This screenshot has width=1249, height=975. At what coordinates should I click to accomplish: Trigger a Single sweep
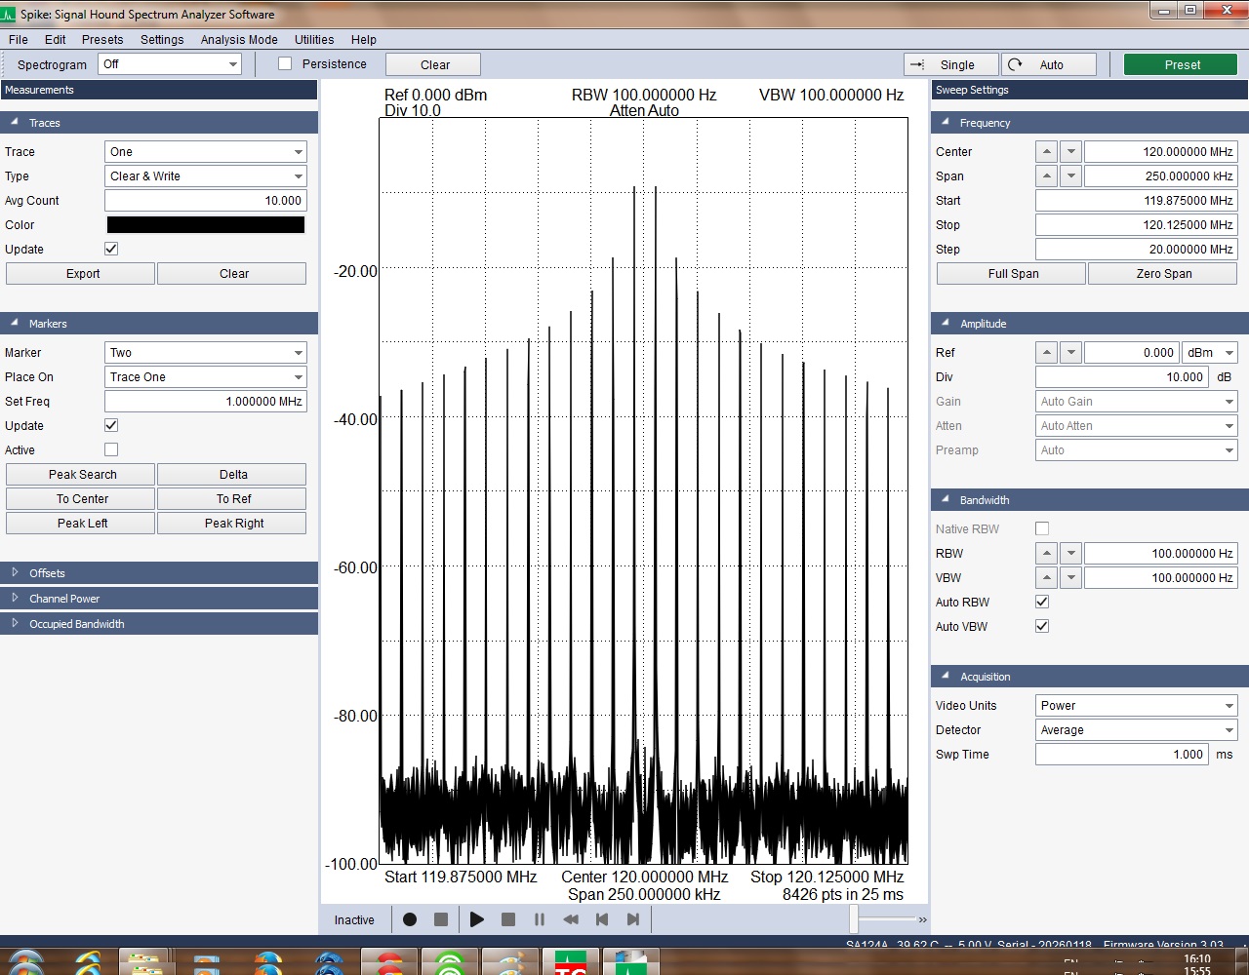click(951, 64)
